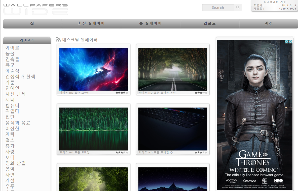298x191 pixels.
Task: Open the 영화 산업 category
Action: [x=16, y=163]
